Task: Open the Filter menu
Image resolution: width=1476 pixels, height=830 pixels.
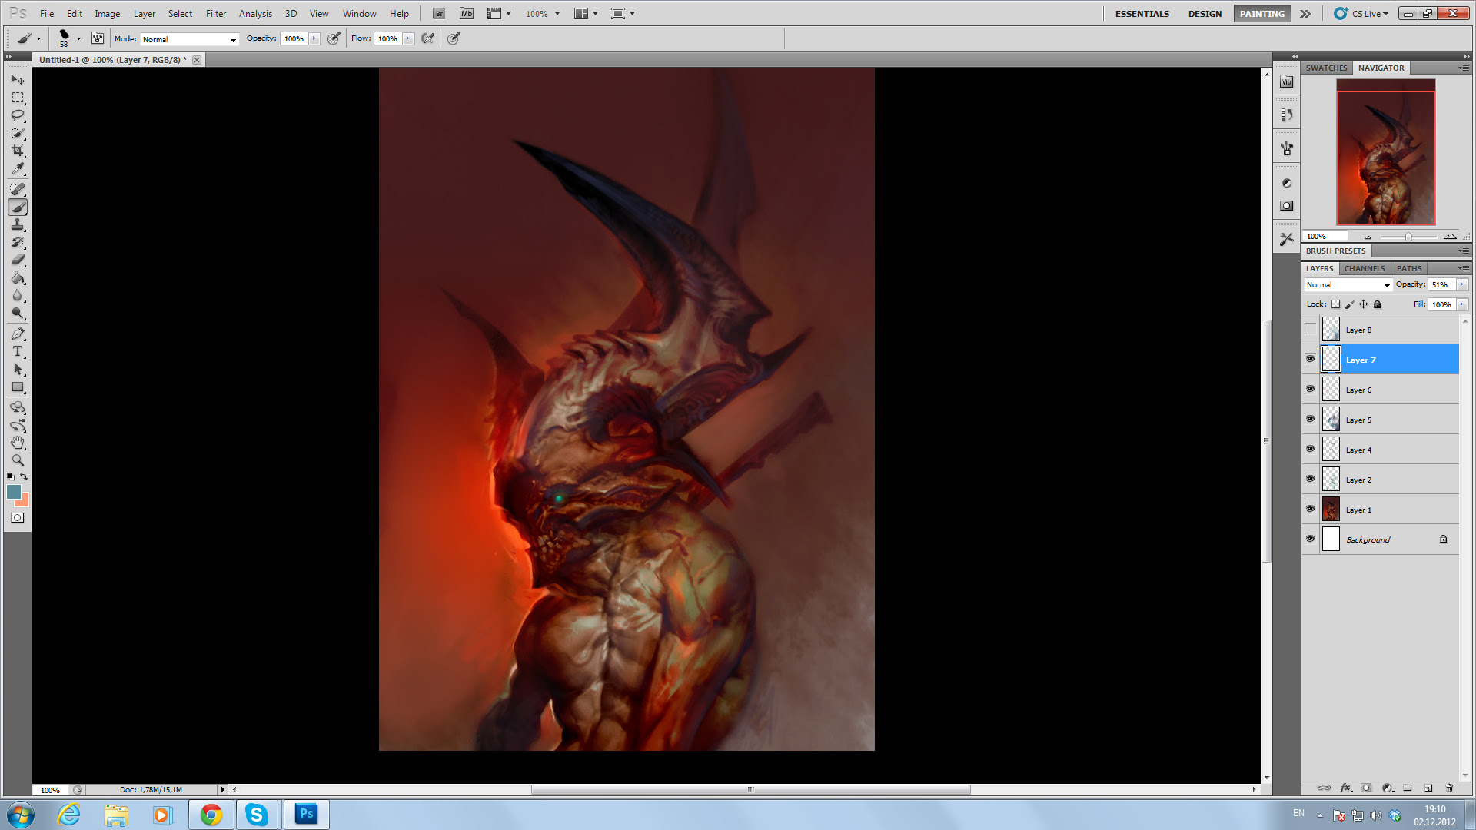Action: click(216, 14)
